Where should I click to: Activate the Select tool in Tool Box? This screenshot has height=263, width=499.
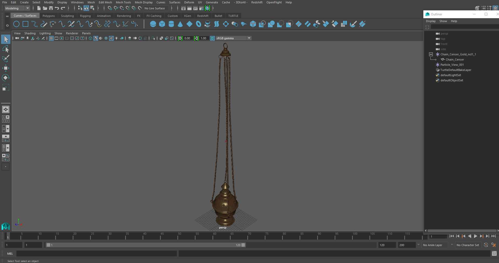(6, 39)
